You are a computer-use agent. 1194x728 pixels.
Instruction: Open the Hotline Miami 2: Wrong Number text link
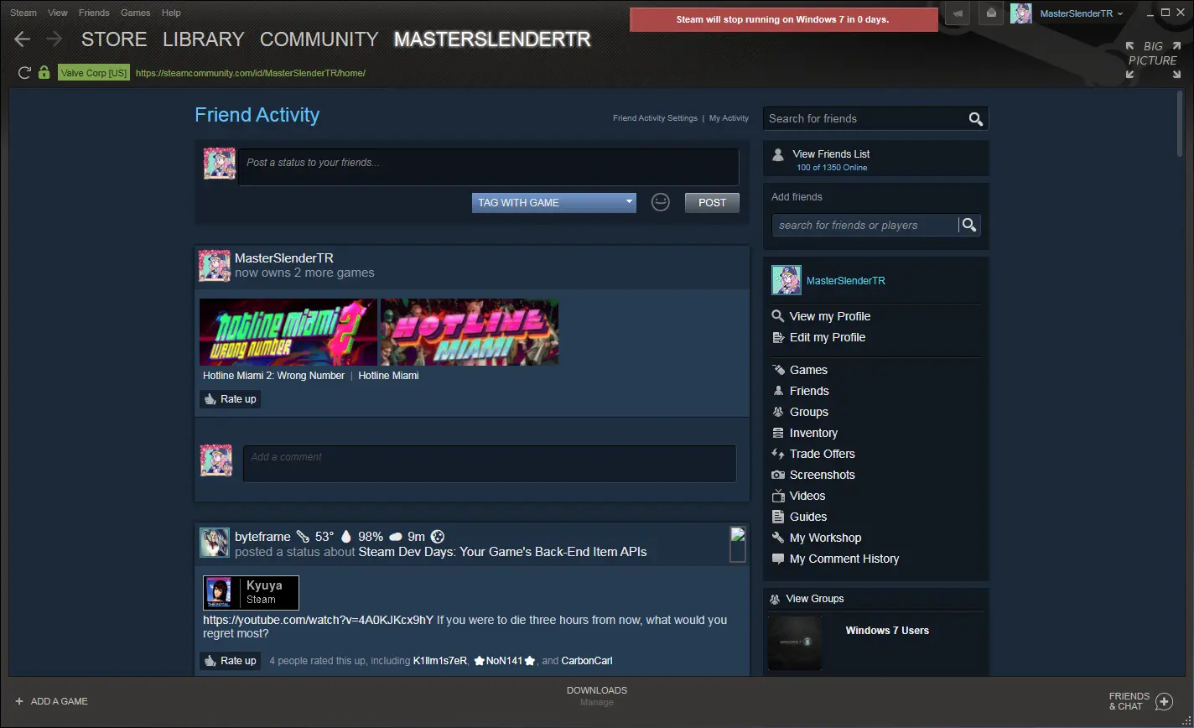click(273, 376)
